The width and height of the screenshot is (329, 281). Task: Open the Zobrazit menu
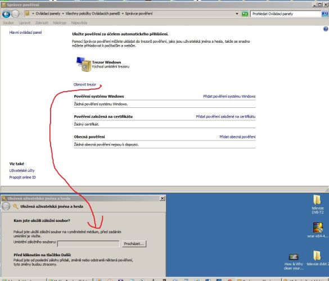(42, 22)
